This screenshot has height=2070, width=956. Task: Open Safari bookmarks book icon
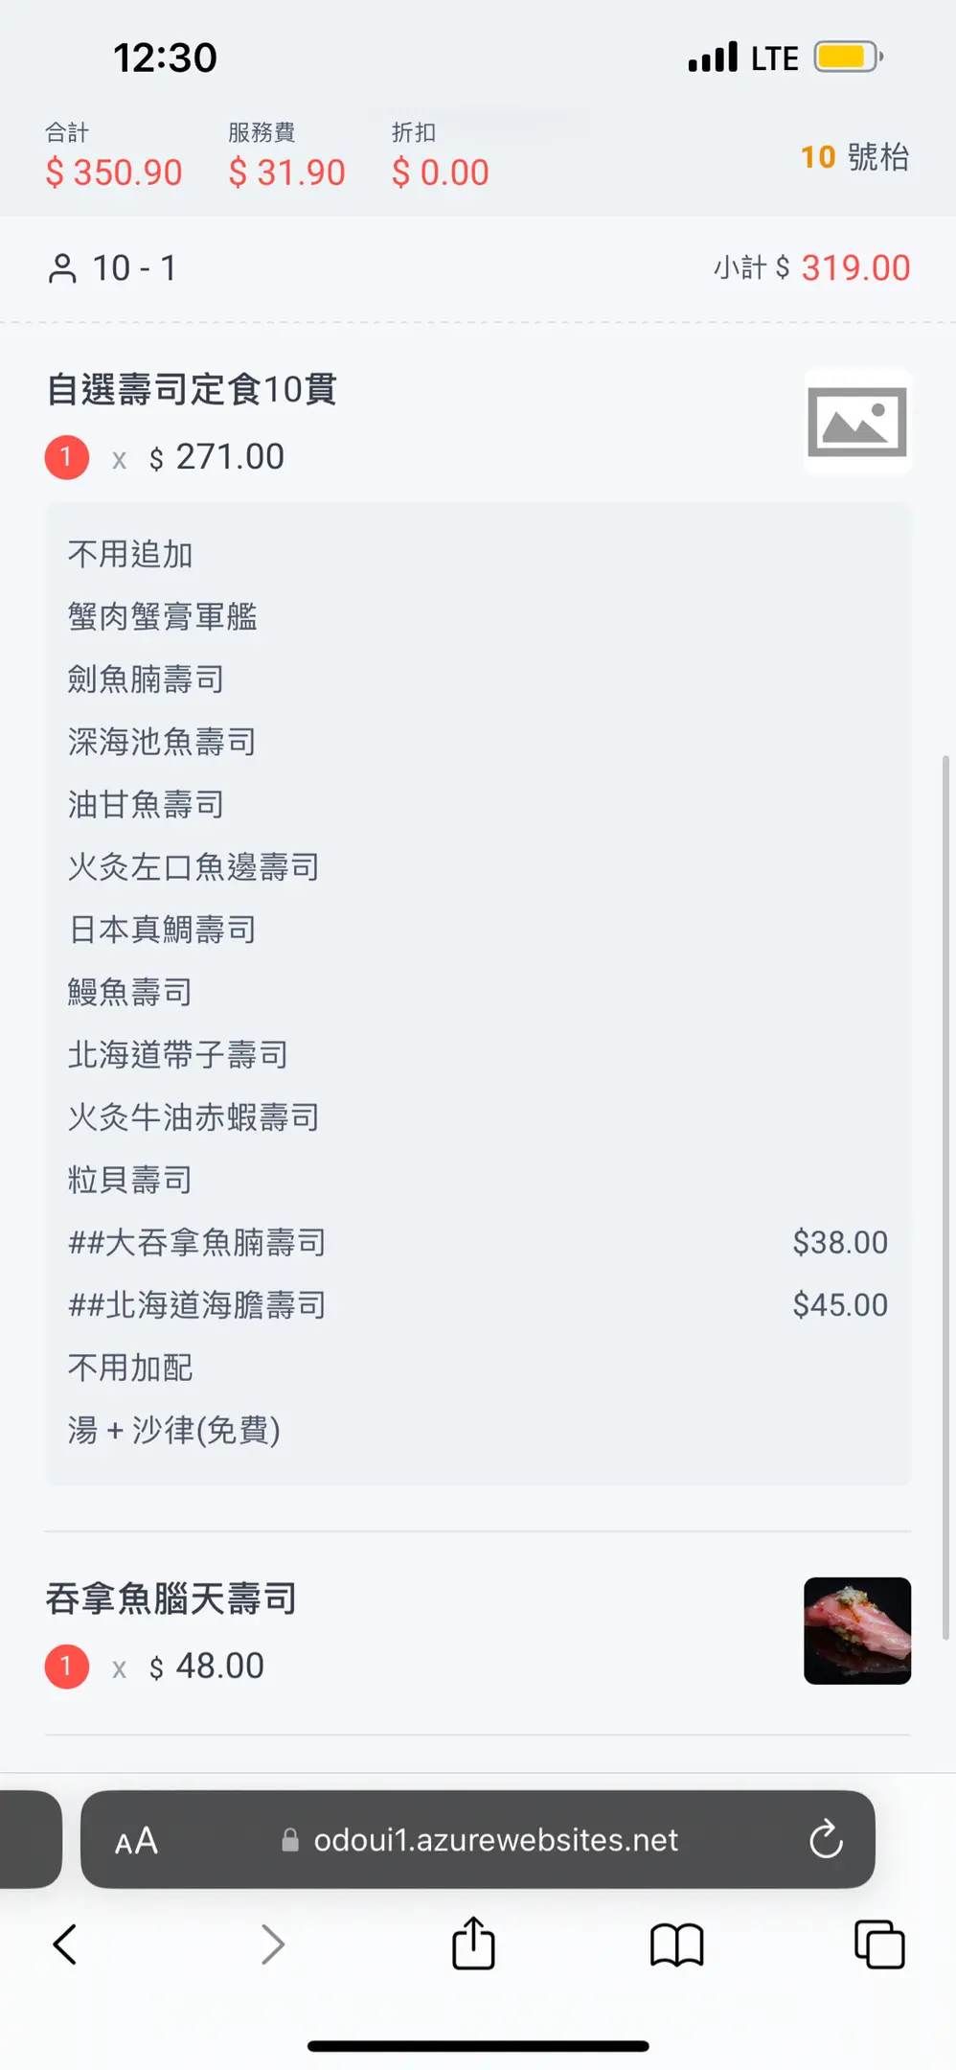676,1944
